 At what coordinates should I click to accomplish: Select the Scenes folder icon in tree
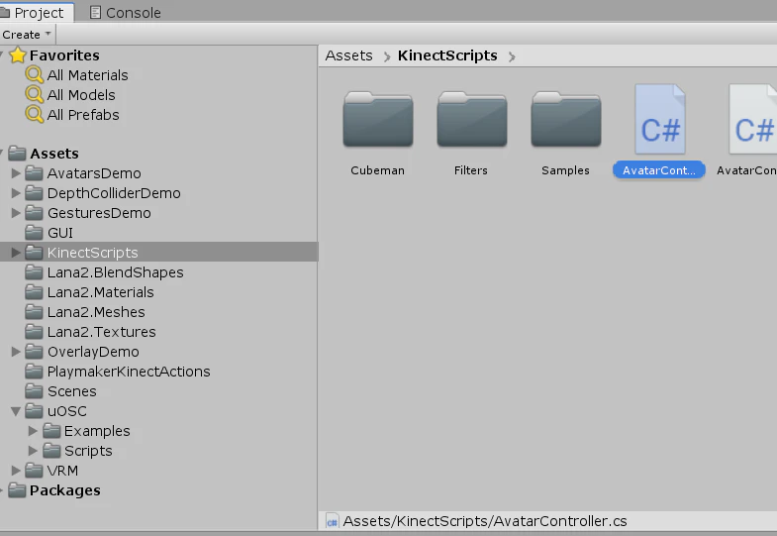34,391
